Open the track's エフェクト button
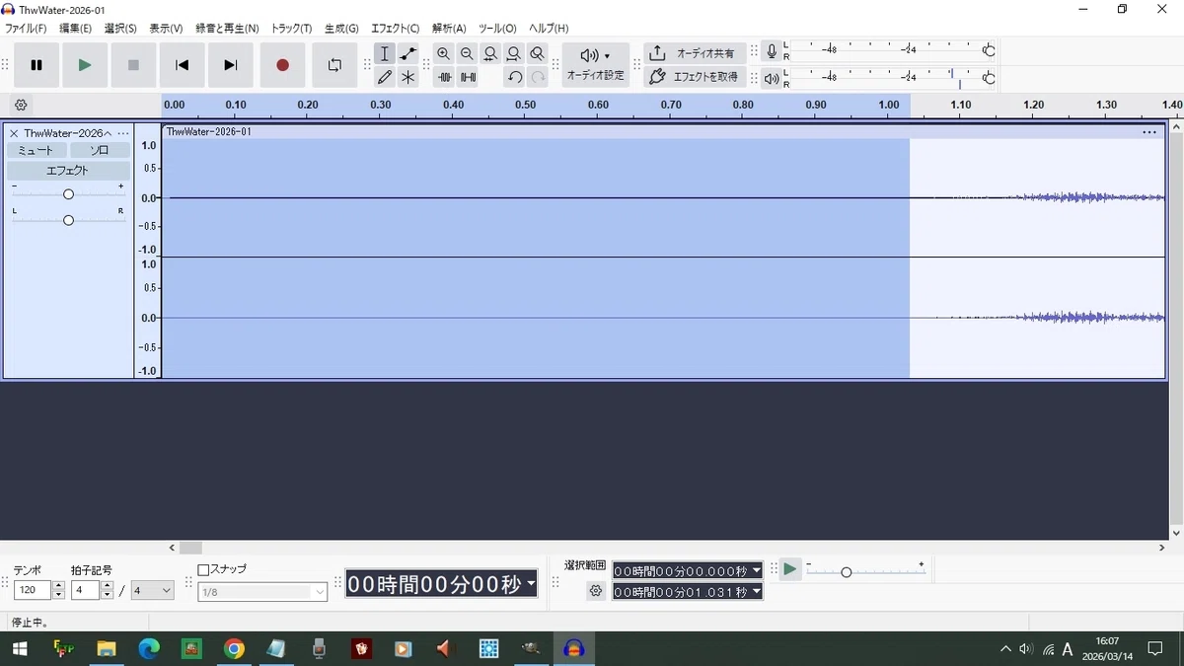Image resolution: width=1184 pixels, height=666 pixels. click(68, 171)
